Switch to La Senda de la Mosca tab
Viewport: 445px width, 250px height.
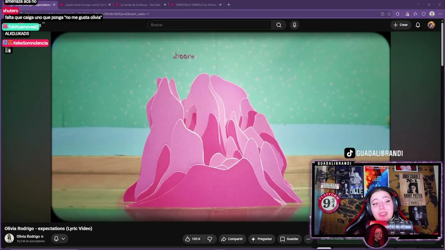click(141, 5)
